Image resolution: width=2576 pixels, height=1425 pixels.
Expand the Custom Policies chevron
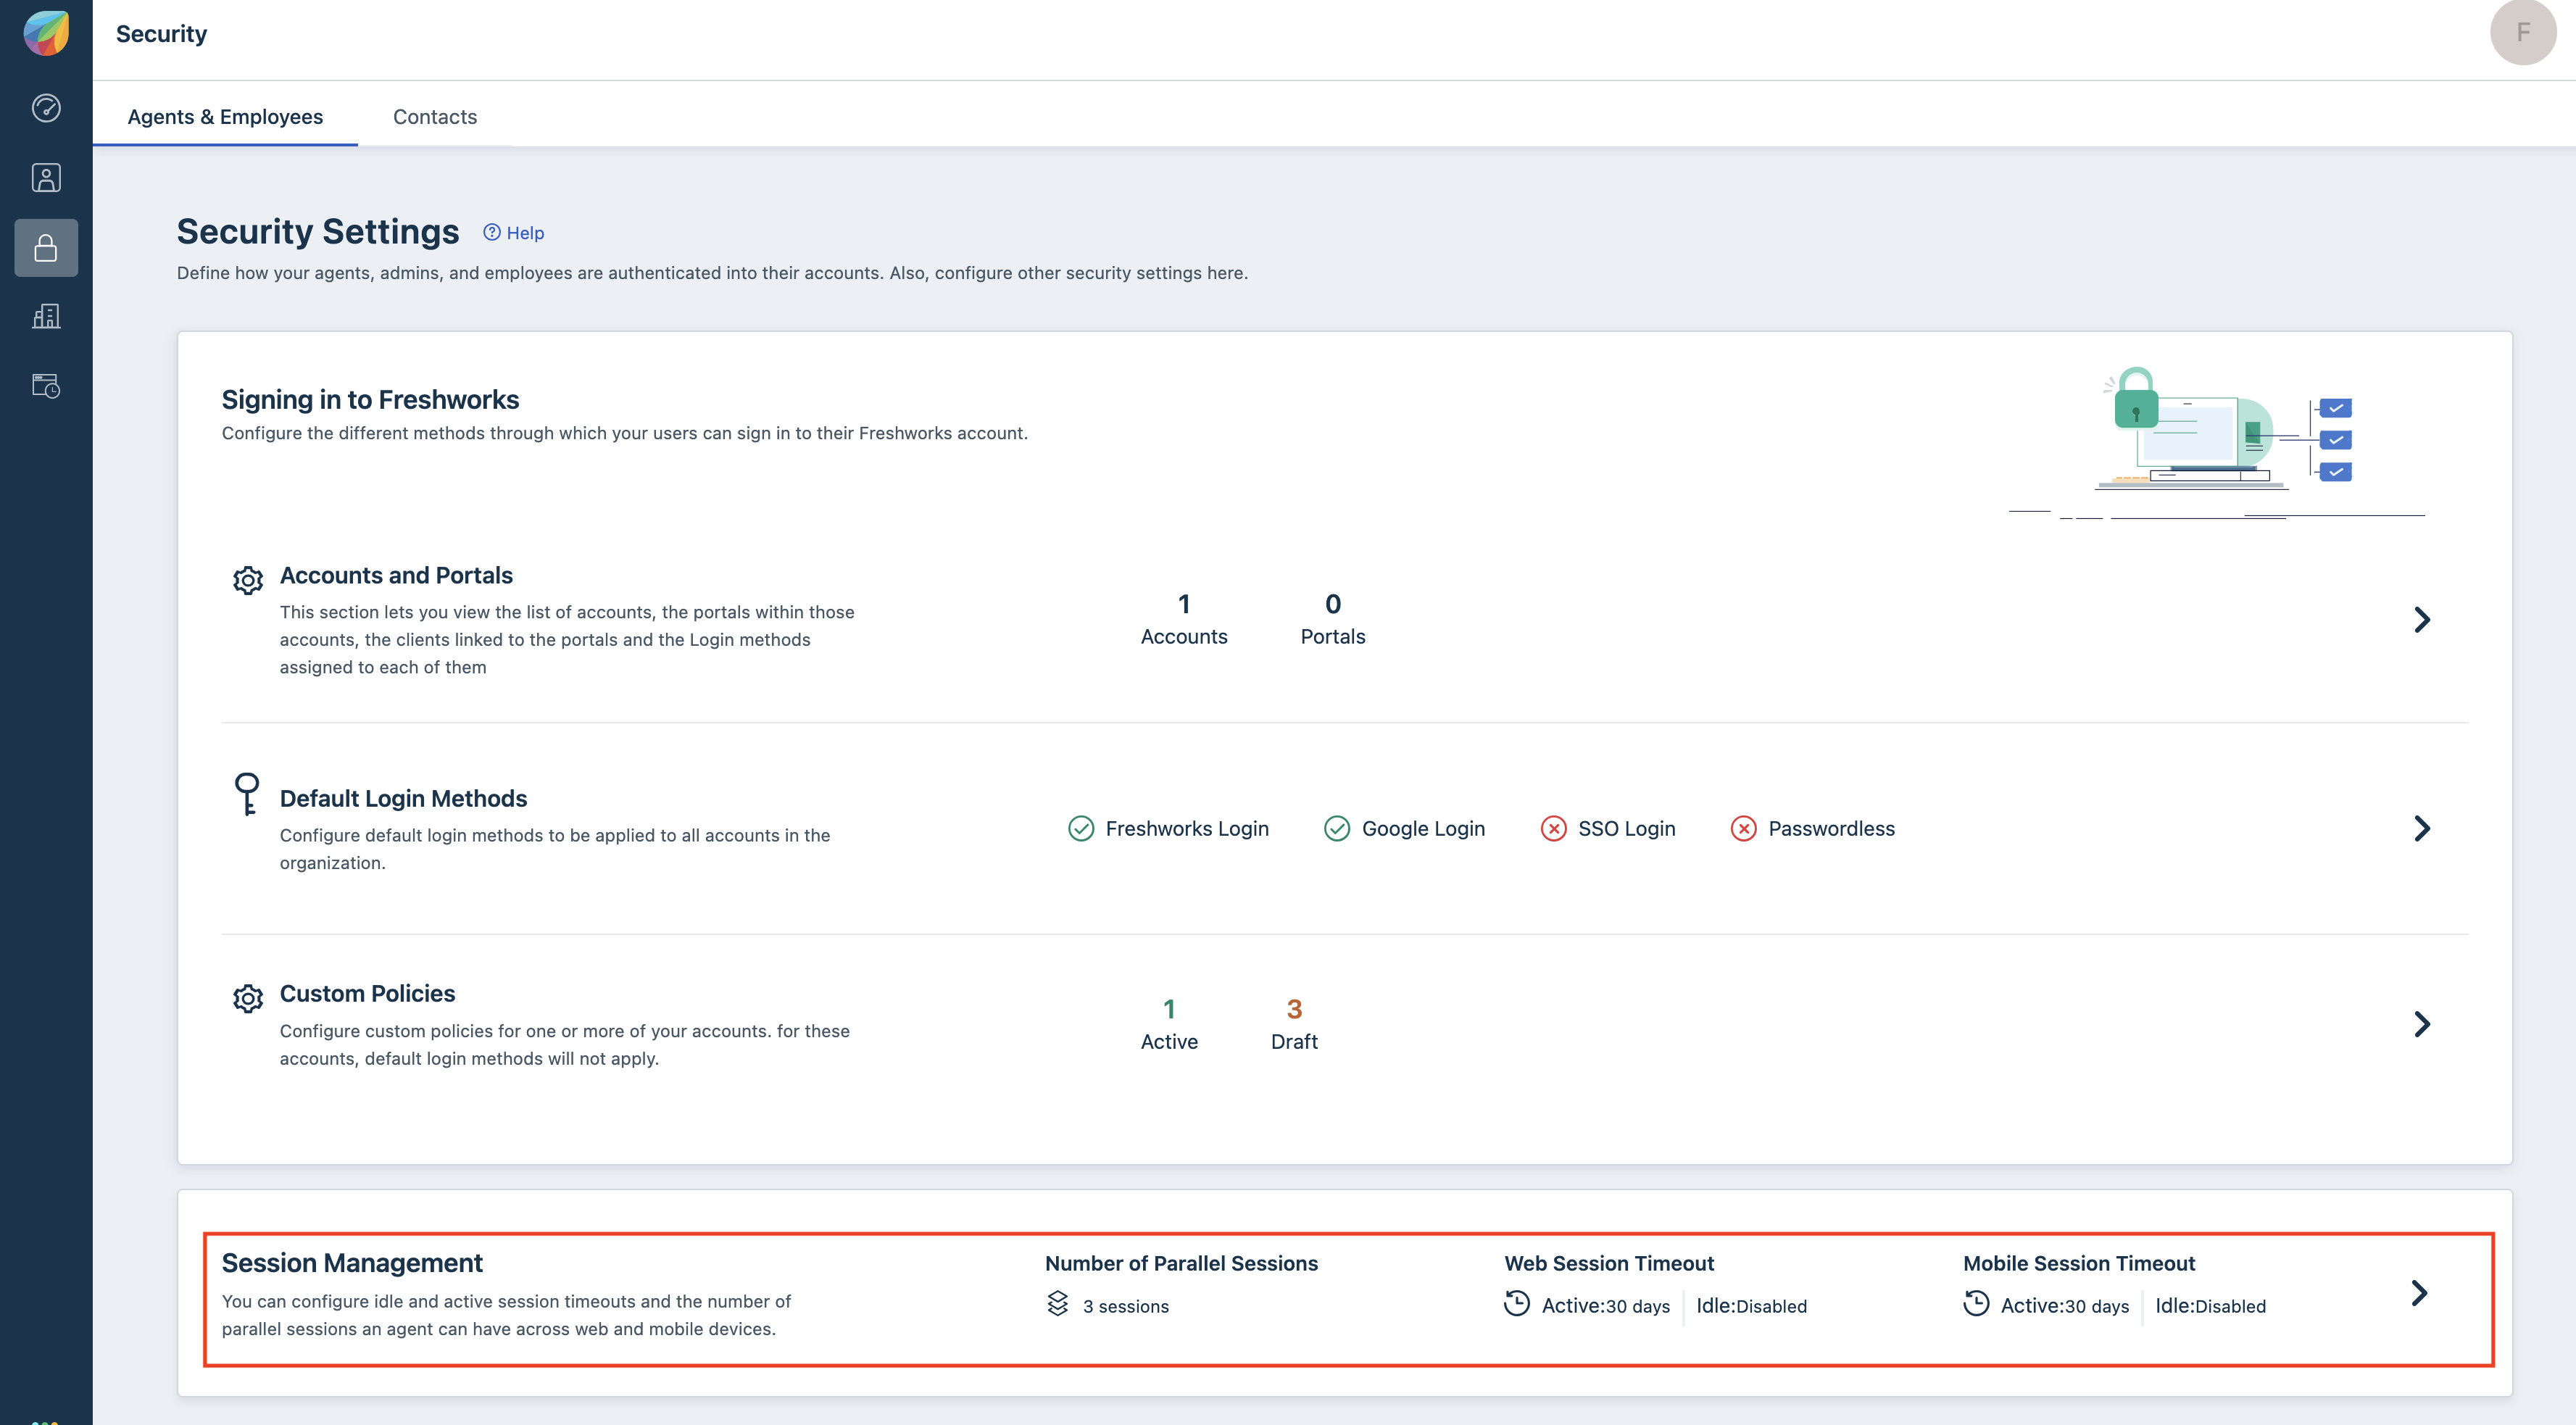pyautogui.click(x=2421, y=1024)
